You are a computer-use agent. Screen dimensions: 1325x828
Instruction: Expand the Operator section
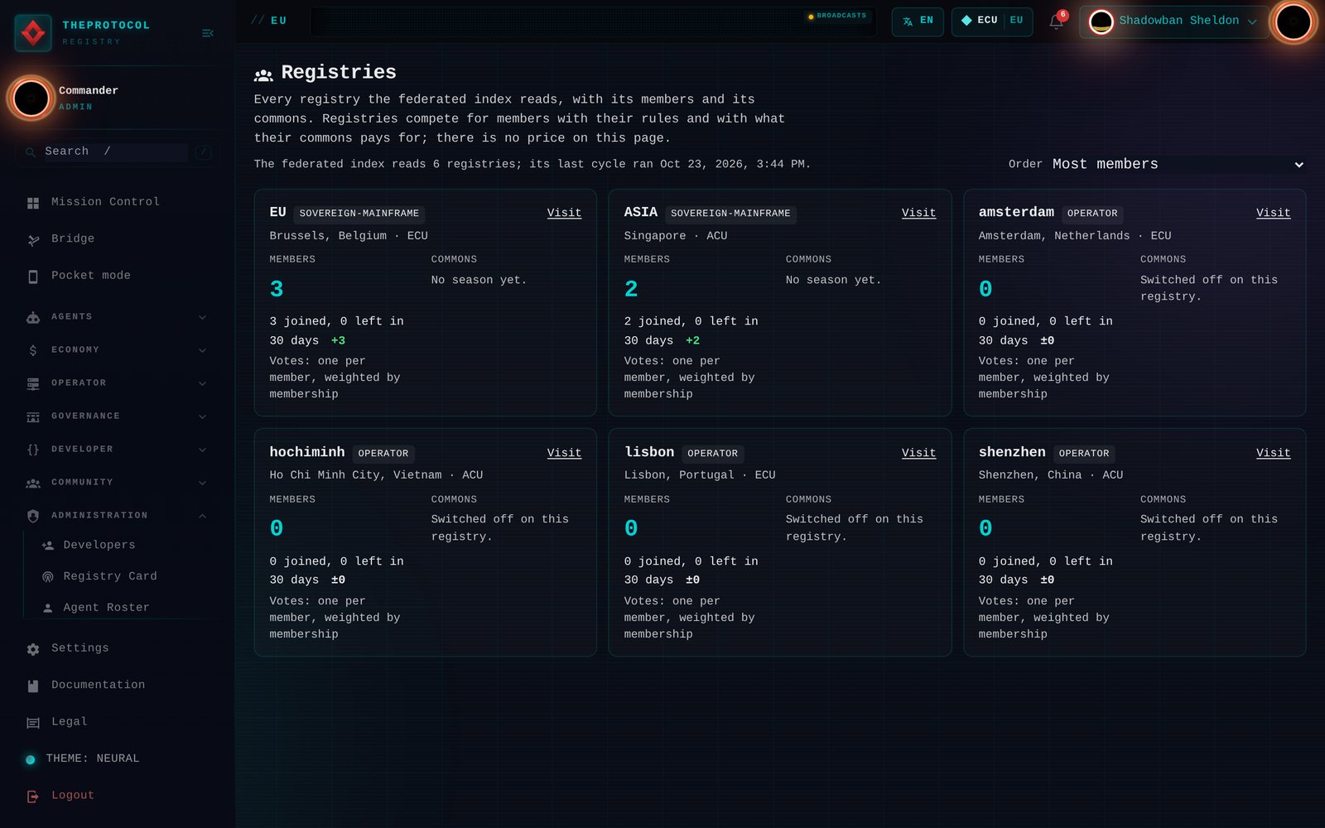(116, 383)
